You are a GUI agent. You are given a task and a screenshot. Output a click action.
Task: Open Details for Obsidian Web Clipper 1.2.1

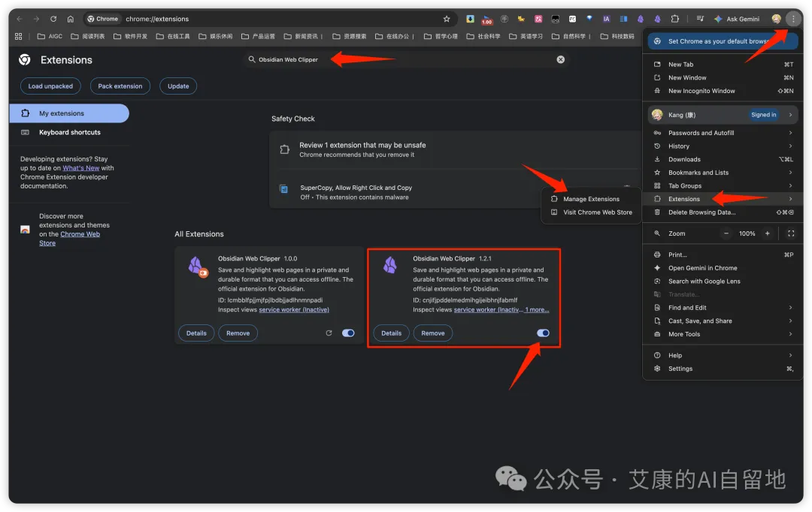click(x=391, y=333)
